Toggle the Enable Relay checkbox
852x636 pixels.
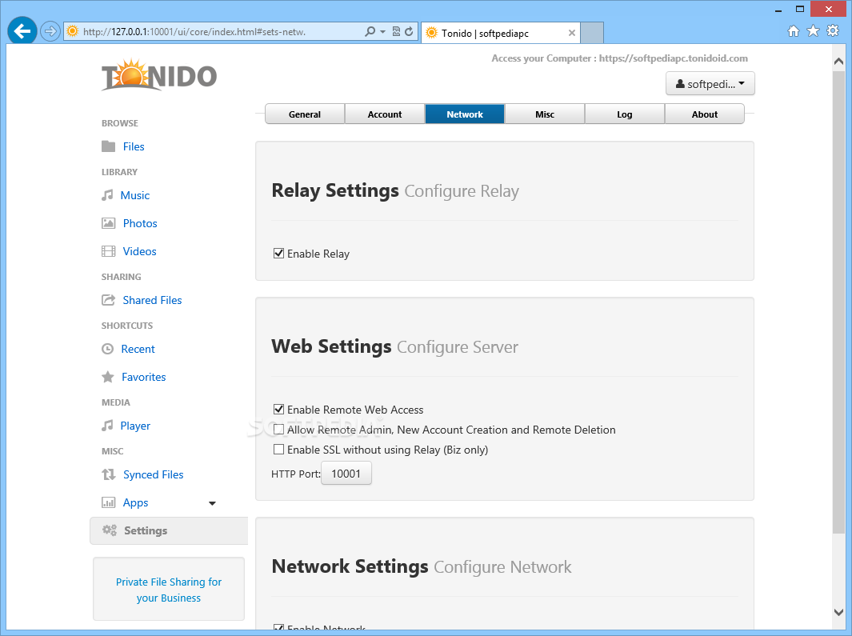point(278,254)
